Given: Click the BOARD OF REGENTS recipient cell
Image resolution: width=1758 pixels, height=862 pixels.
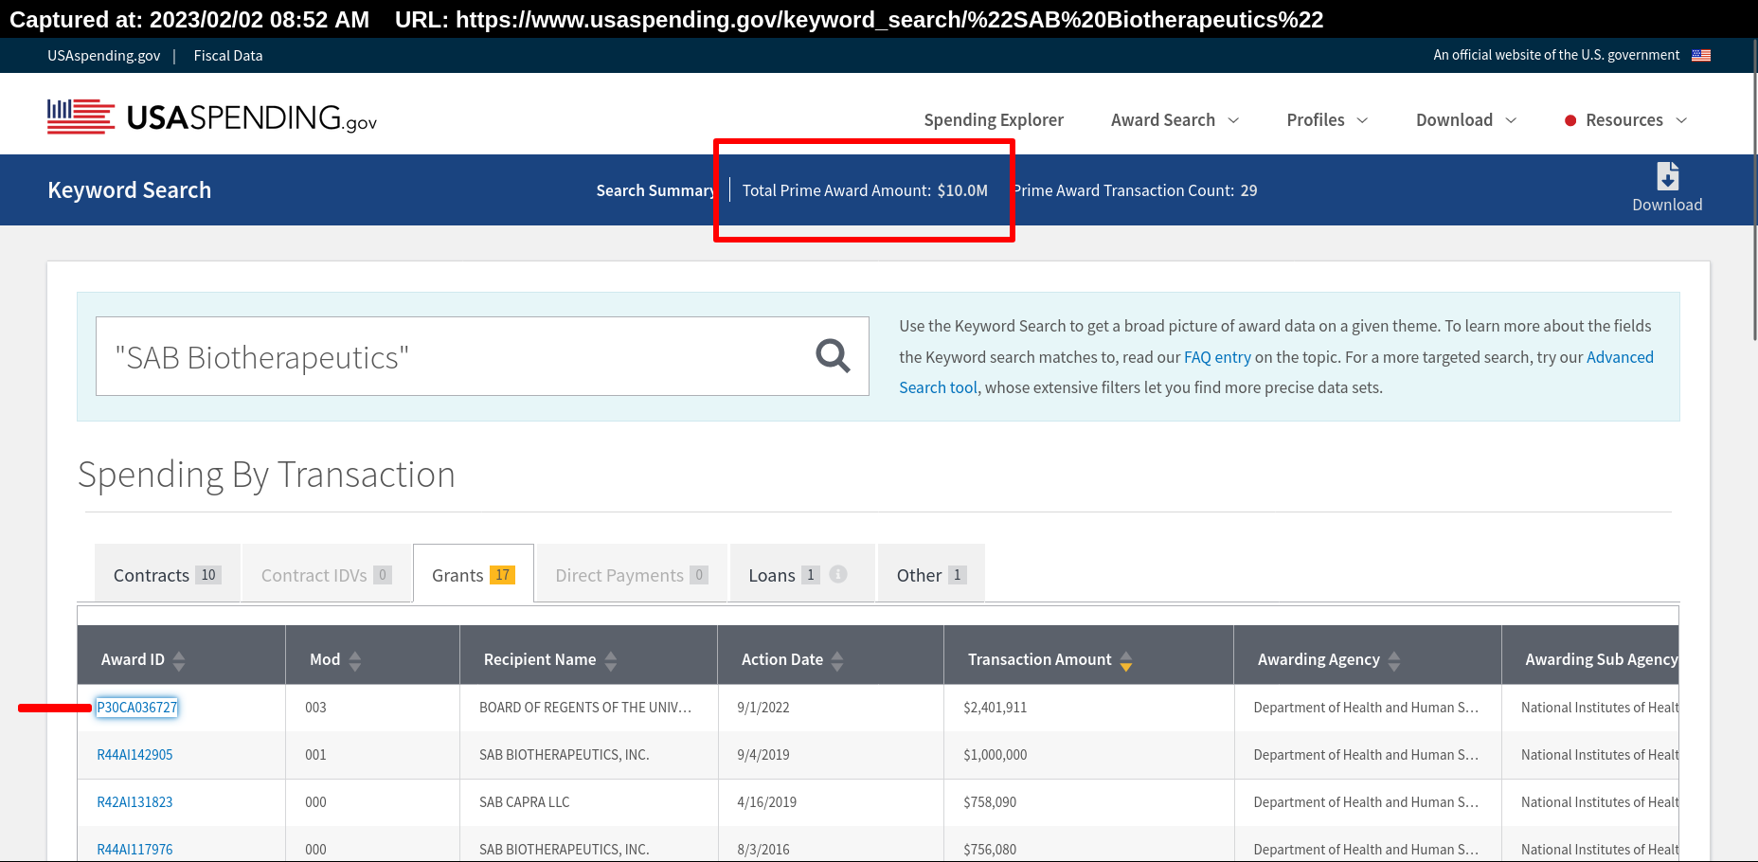Looking at the screenshot, I should coord(588,708).
